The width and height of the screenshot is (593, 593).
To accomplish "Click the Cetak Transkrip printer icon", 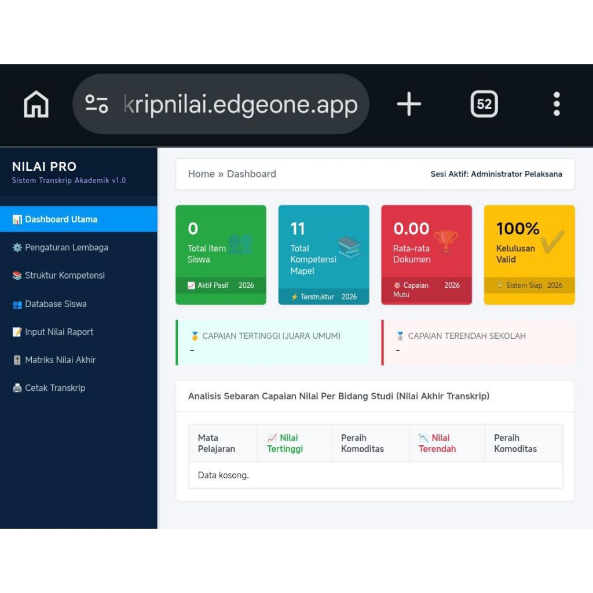I will click(x=17, y=388).
